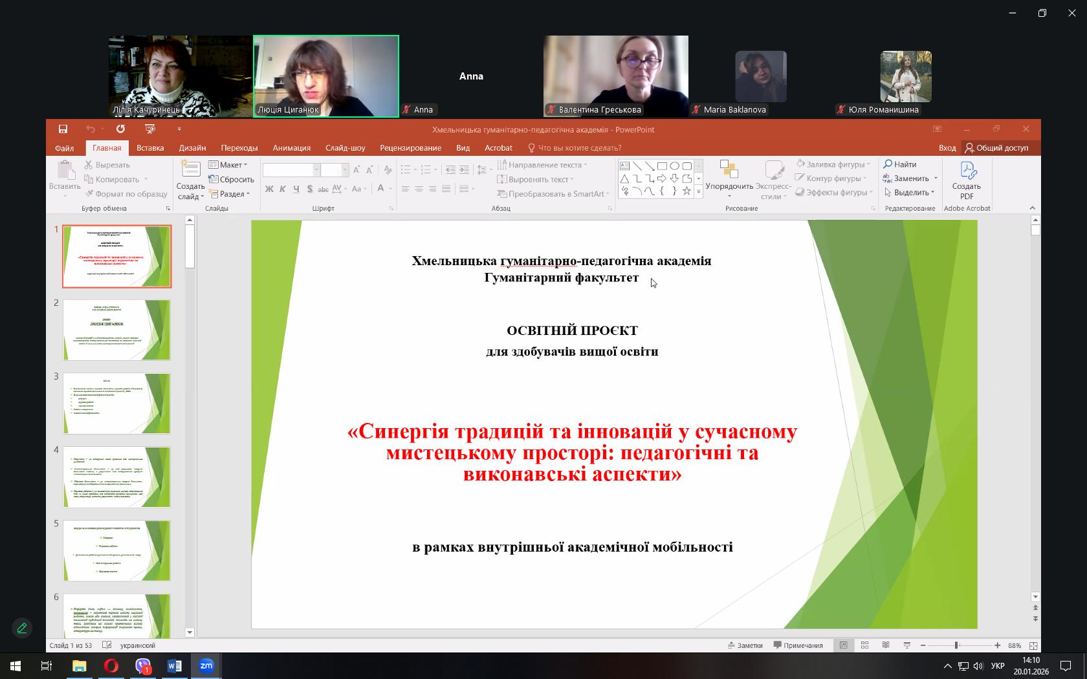The width and height of the screenshot is (1087, 679).
Task: Switch to slide sorter view icon
Action: point(864,645)
